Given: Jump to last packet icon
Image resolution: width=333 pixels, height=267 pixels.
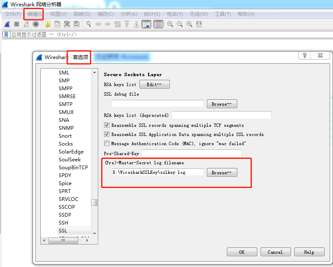Looking at the screenshot, I should [137, 24].
